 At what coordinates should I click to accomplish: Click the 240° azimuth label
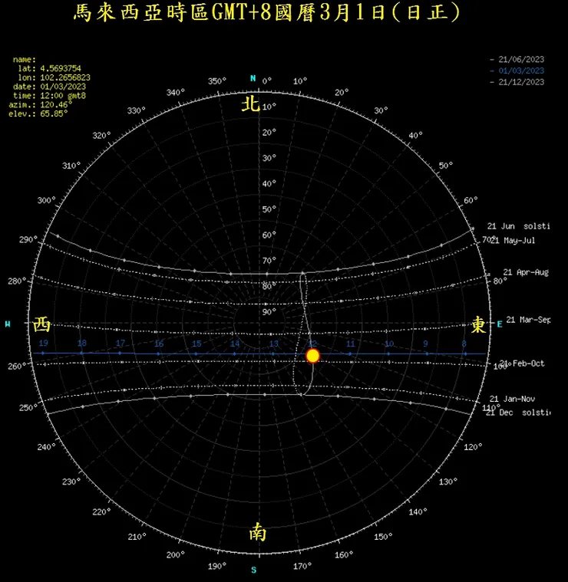[46, 447]
